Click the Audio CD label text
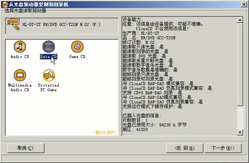 [20, 56]
